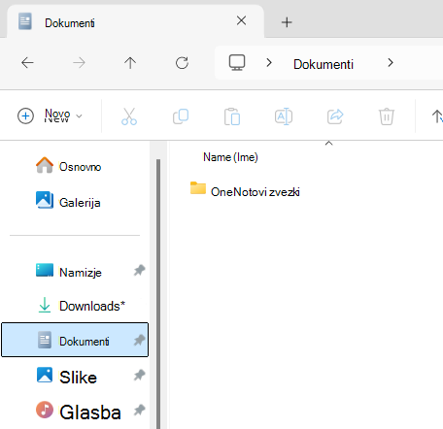443x429 pixels.
Task: Open the Novo new item menu
Action: pyautogui.click(x=50, y=115)
